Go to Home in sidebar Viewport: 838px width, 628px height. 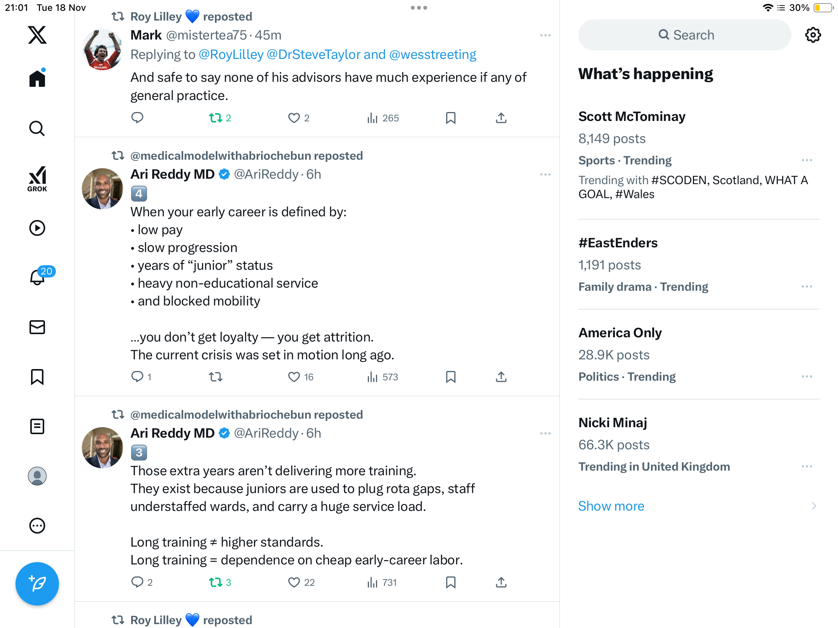(x=37, y=78)
